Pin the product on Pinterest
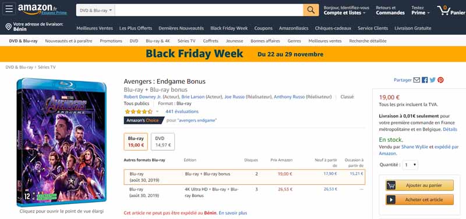 click(x=440, y=80)
